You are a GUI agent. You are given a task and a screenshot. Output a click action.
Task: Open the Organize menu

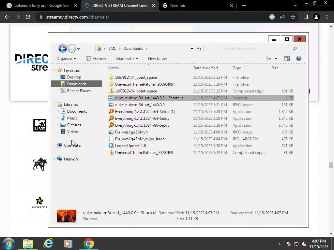(x=66, y=59)
